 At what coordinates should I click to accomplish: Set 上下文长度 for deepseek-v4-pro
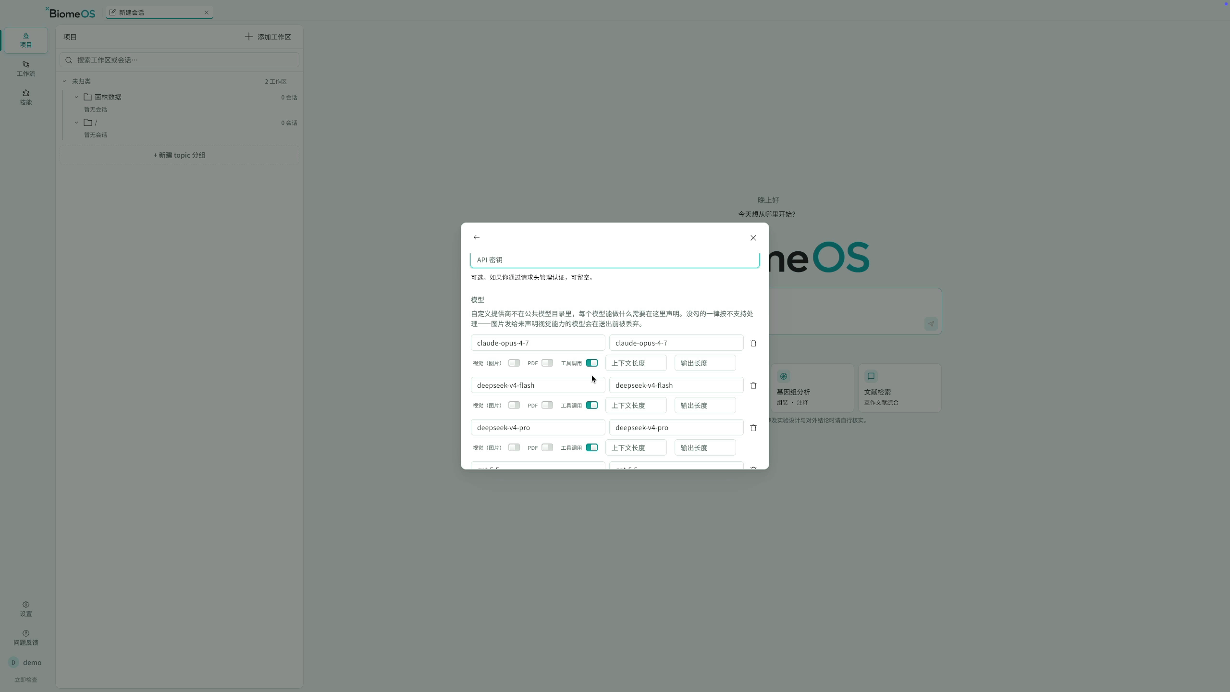tap(636, 447)
